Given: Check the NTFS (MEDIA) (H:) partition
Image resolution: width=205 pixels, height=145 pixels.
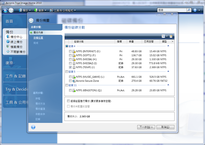Looking at the screenshot, I should click(x=70, y=59).
